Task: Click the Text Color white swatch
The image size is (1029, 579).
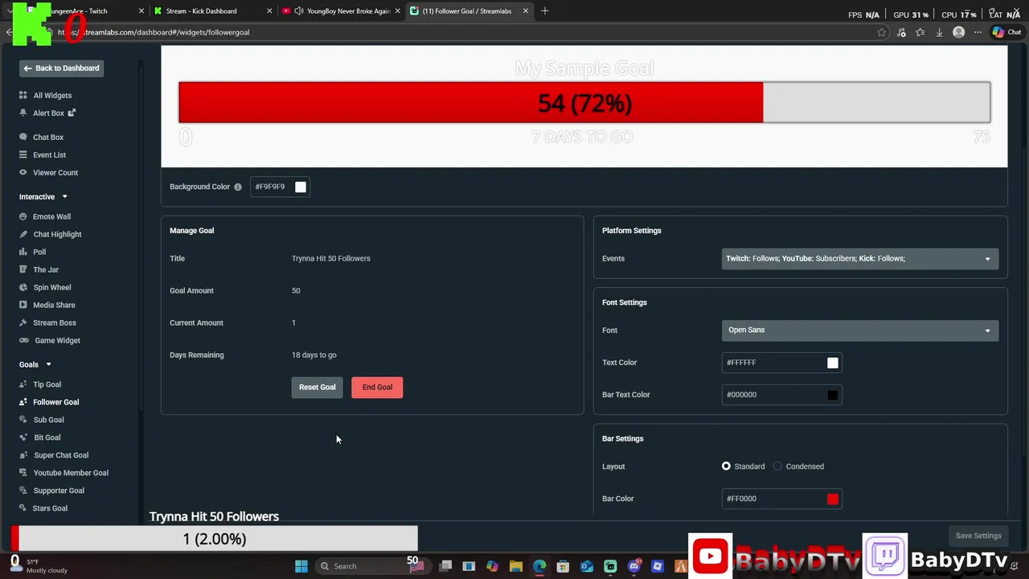Action: coord(833,363)
